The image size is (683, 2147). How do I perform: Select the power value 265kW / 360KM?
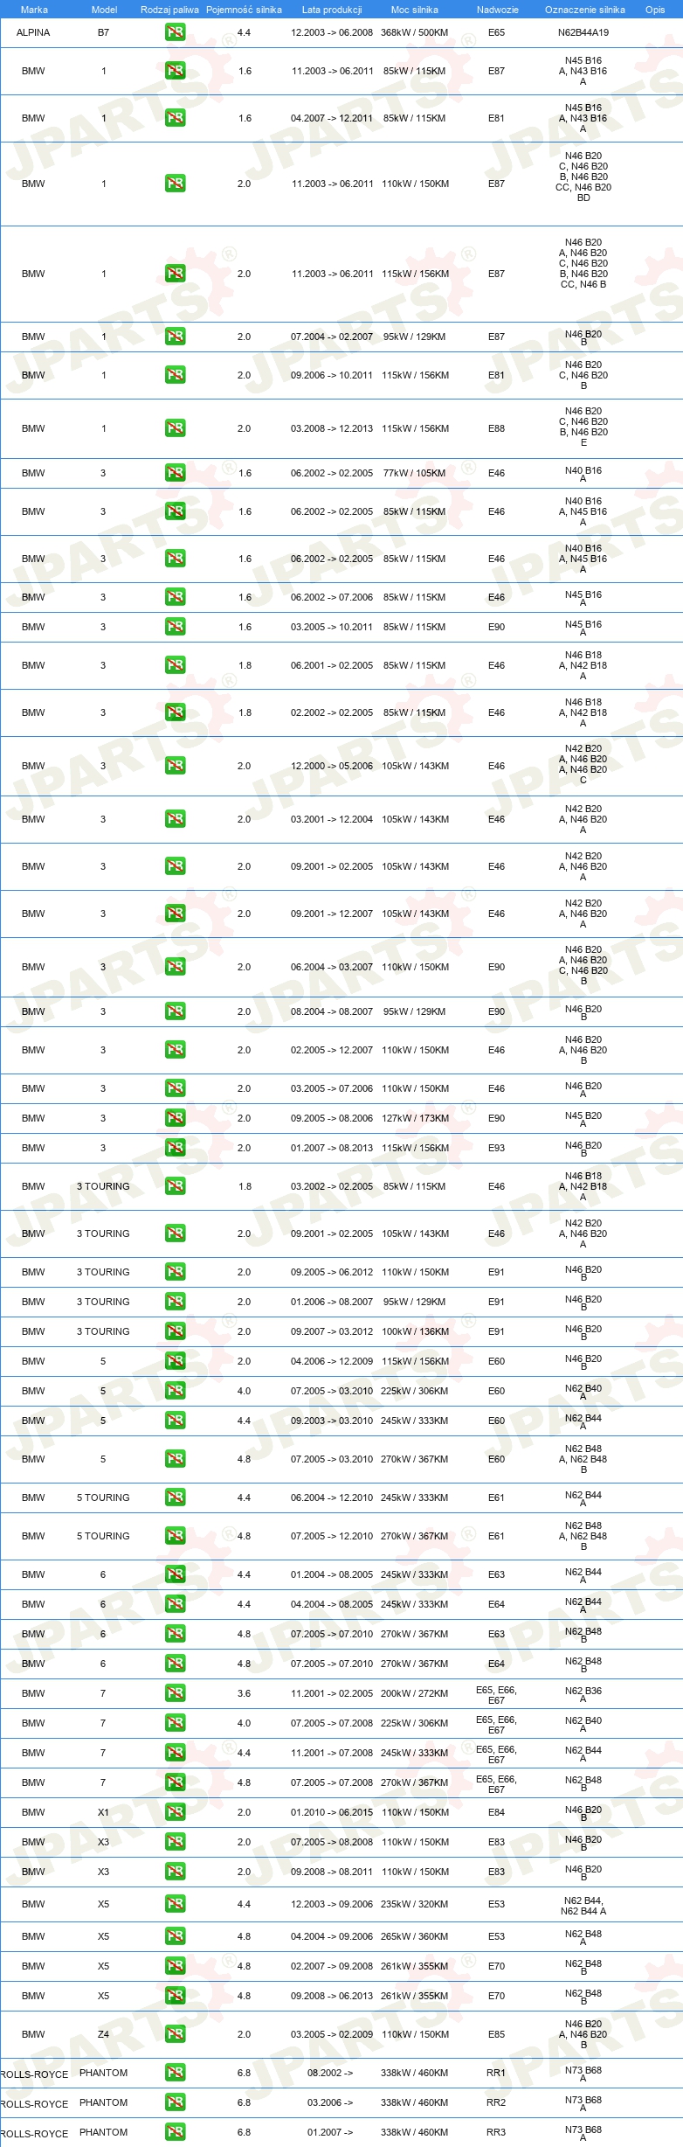[415, 1936]
